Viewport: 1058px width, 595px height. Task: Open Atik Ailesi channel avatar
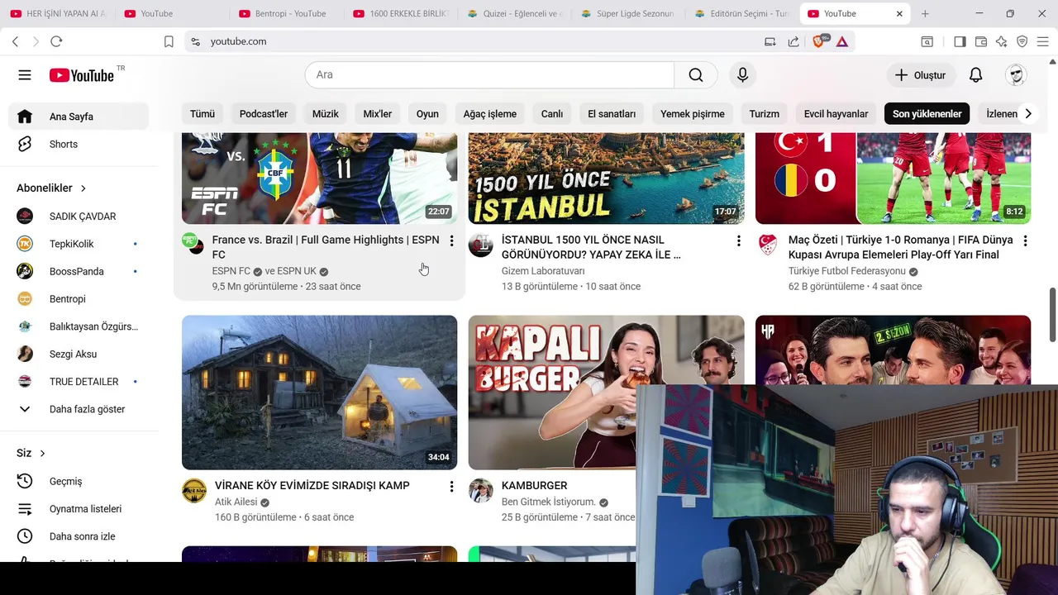(x=193, y=491)
